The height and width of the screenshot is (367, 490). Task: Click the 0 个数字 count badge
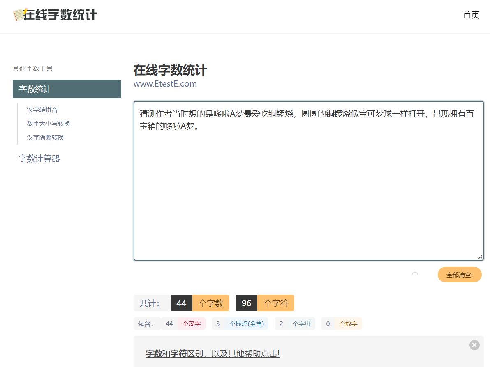point(342,323)
